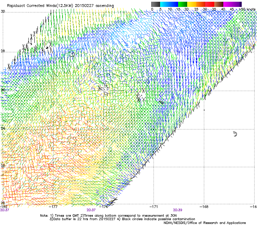
Task: Click the NOAA/NESDIS Office of Research credit
Action: (205, 223)
